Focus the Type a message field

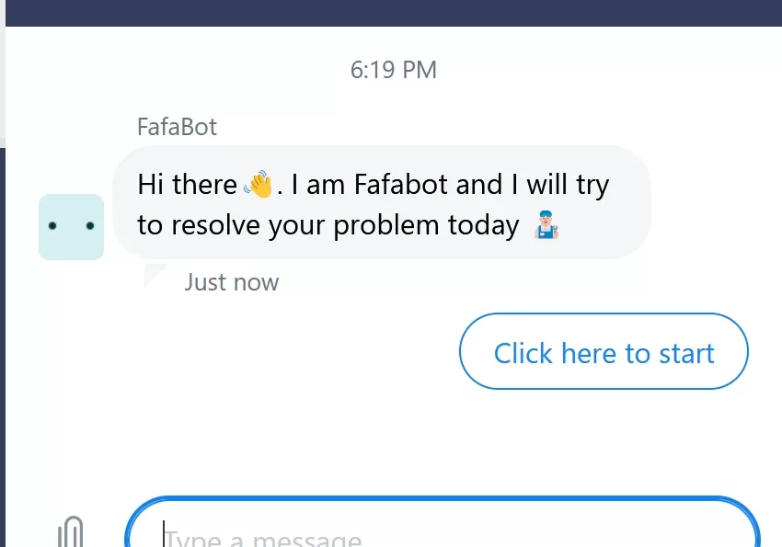point(443,523)
